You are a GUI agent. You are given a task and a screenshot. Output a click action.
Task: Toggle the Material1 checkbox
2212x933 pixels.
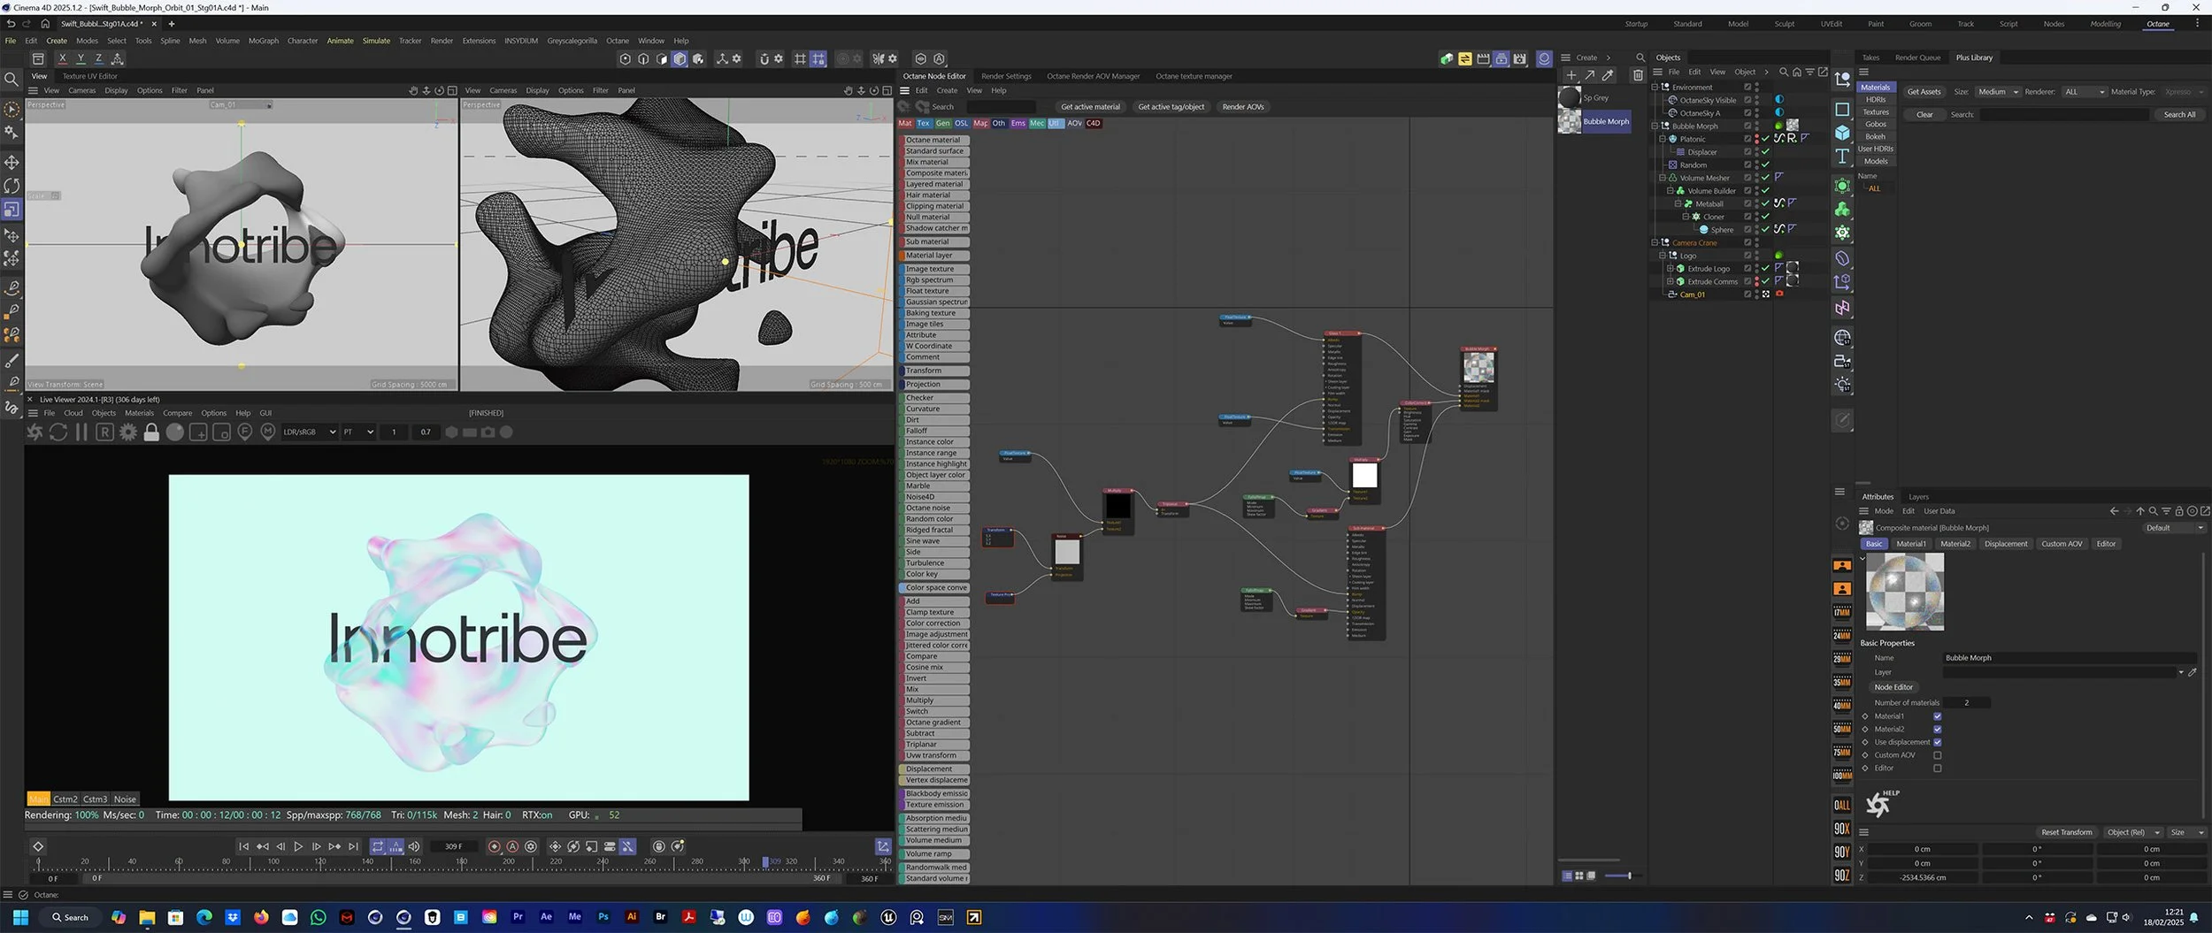(1937, 716)
